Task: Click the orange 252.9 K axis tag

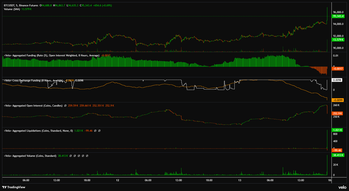Action: click(337, 113)
